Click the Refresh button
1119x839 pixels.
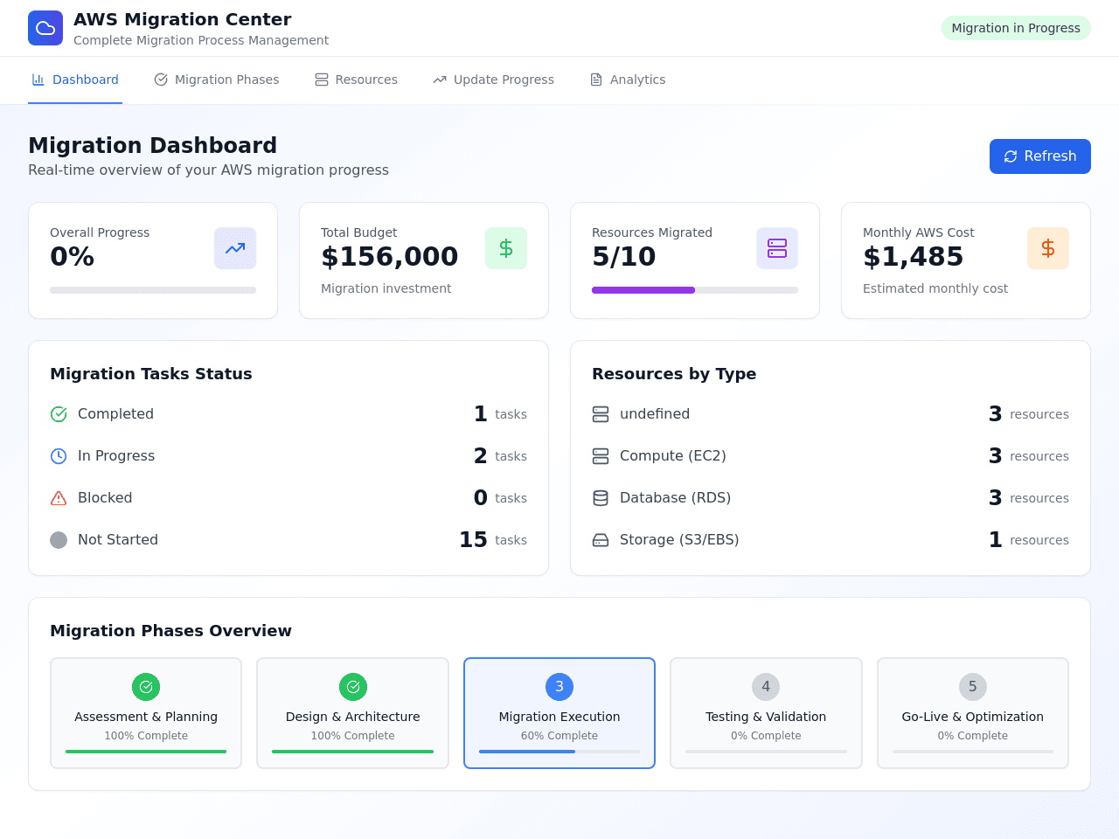coord(1040,156)
